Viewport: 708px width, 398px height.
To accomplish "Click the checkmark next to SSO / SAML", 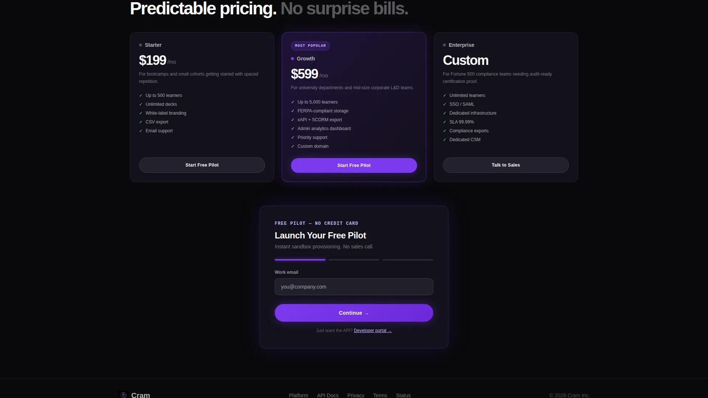I will [445, 104].
